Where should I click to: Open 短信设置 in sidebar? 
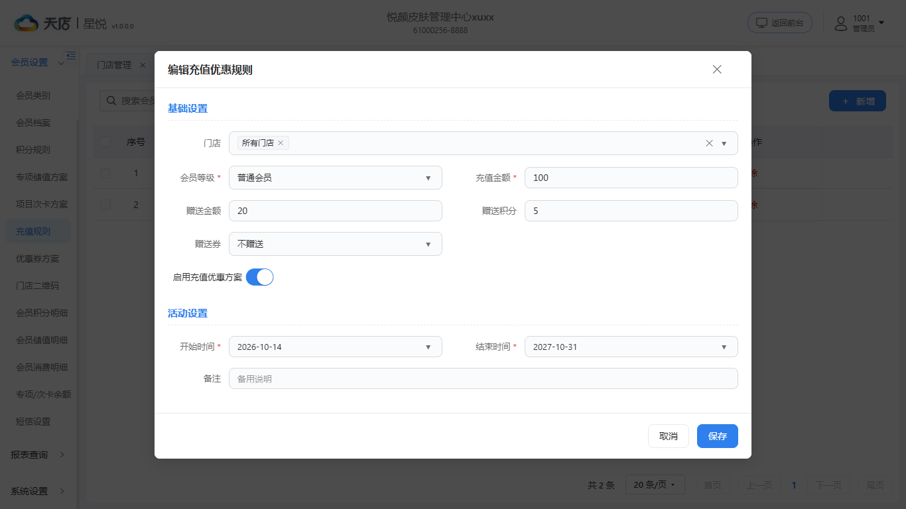pos(33,422)
